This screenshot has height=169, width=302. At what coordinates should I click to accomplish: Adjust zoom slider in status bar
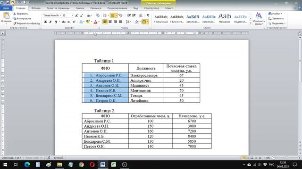click(x=286, y=158)
